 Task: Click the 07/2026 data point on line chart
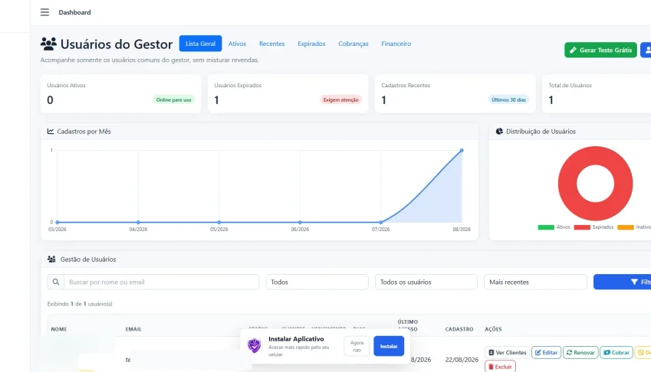coord(381,223)
